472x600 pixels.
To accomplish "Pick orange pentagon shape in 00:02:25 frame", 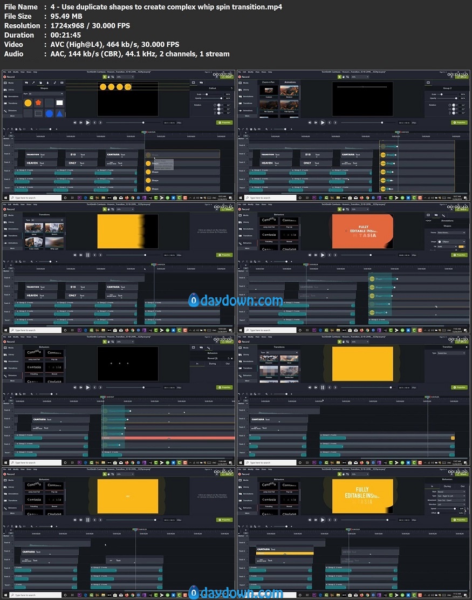I will pyautogui.click(x=38, y=103).
